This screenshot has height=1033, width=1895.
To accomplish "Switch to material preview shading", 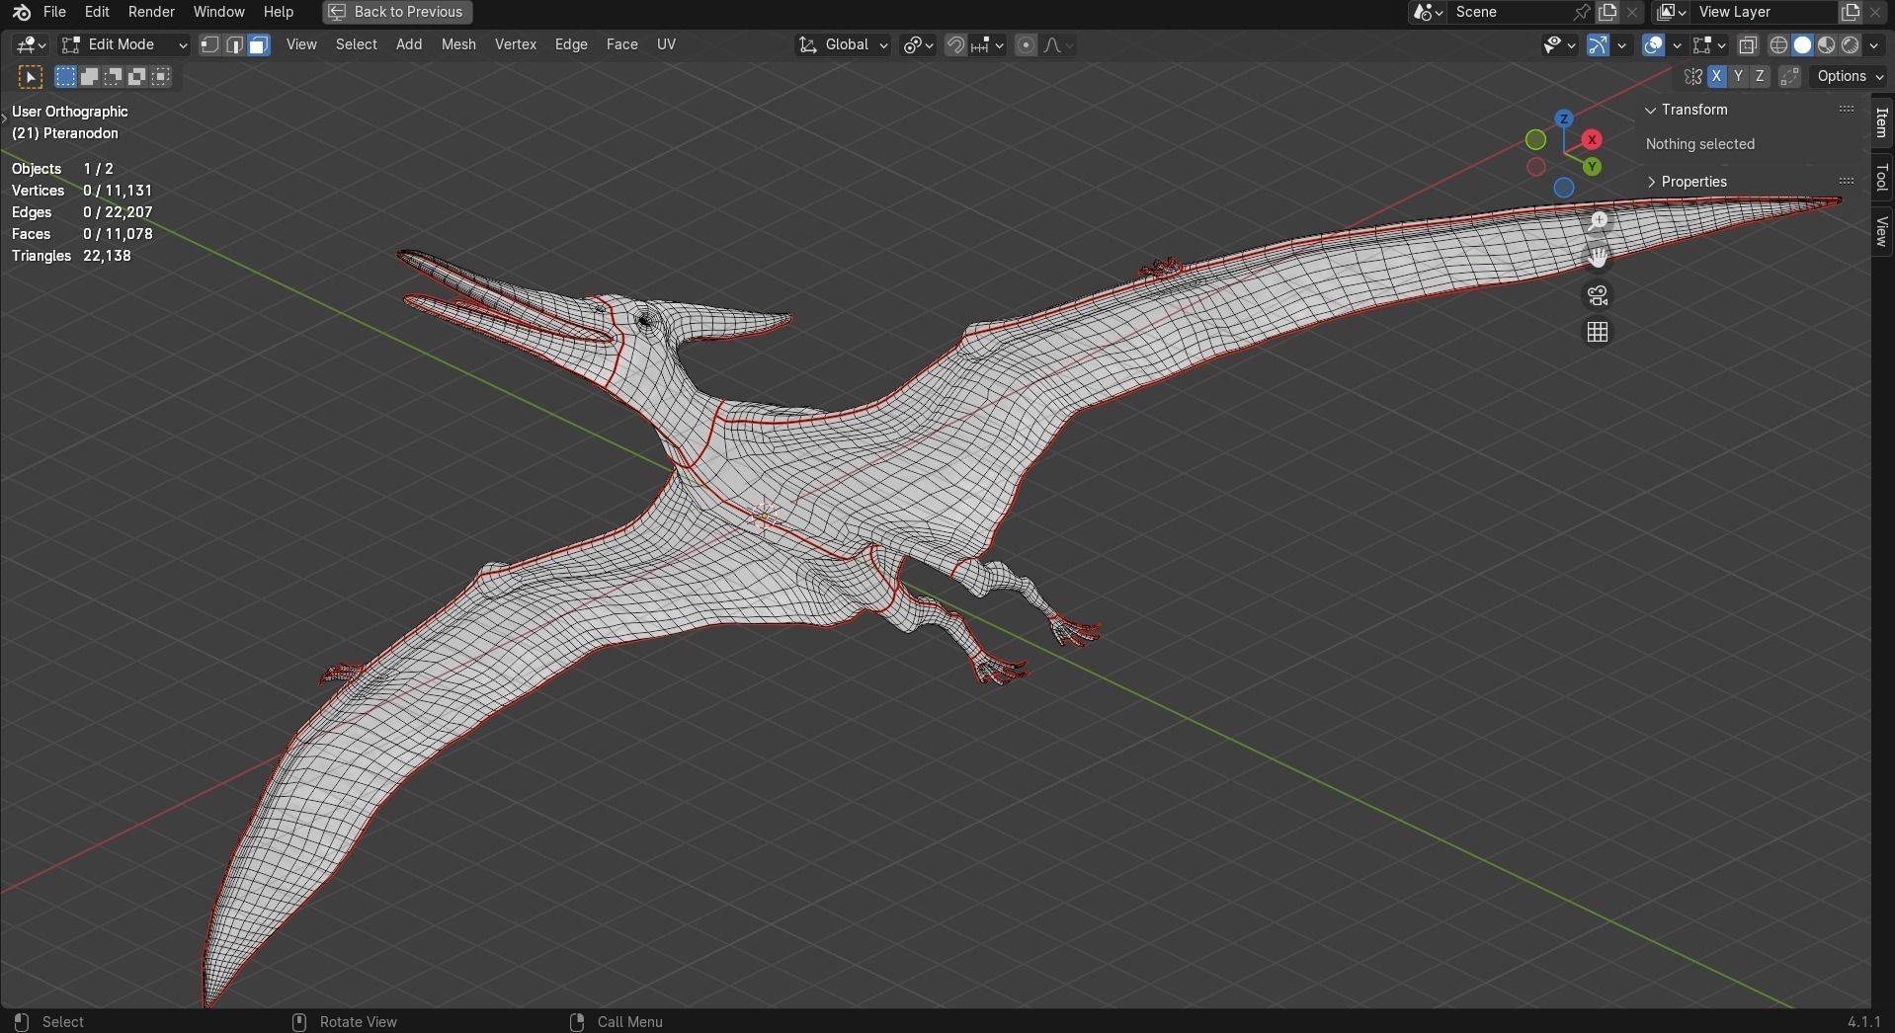I will (1826, 44).
